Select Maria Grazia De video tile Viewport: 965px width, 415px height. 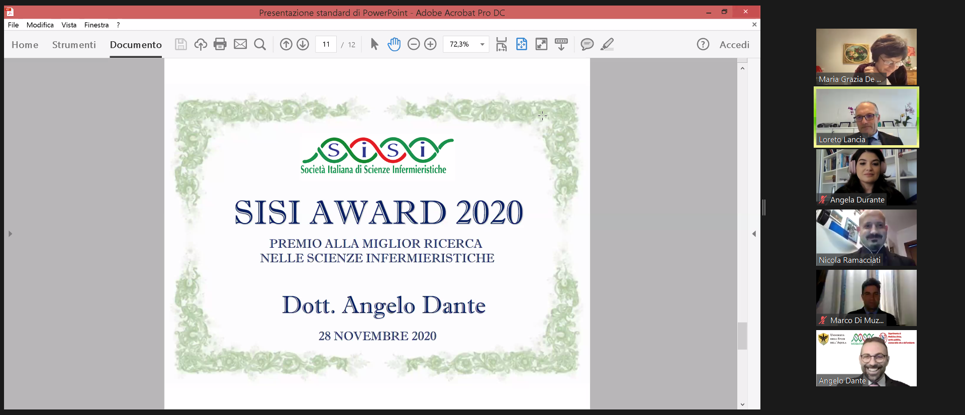[x=866, y=57]
